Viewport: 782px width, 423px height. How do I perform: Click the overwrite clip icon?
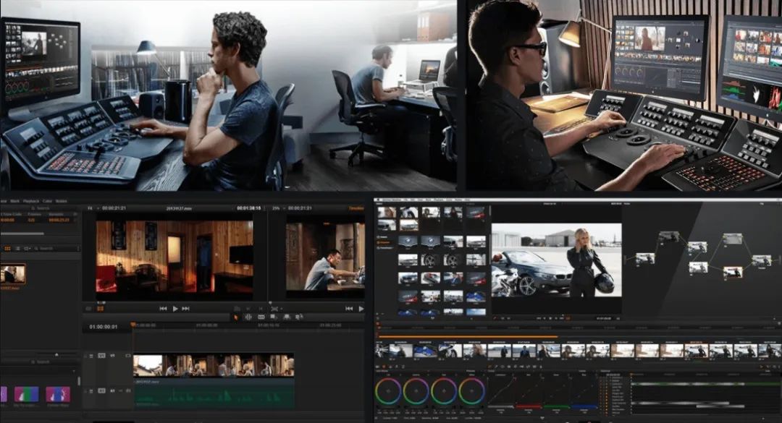286,317
